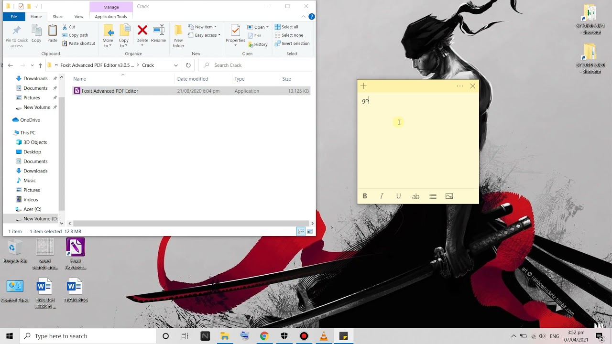Click in Search Crack field

coord(256,65)
